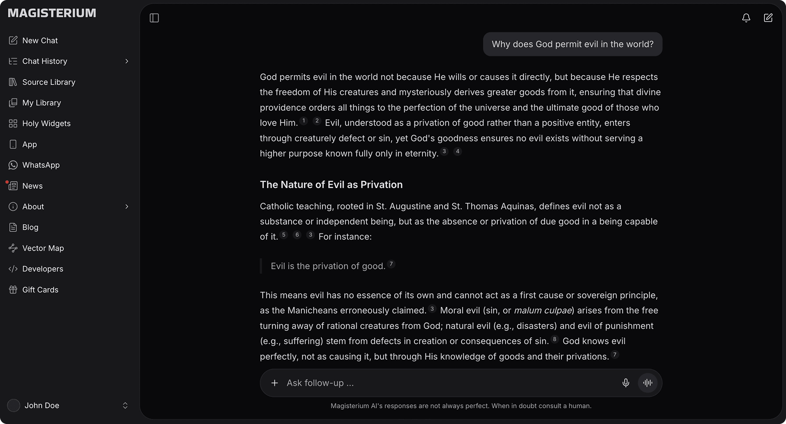Go to My Library

(42, 103)
